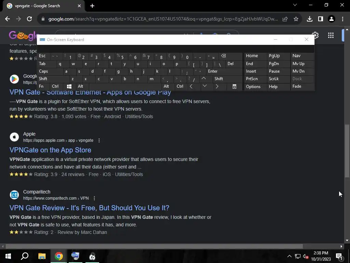Open the notification center icon

339,256
